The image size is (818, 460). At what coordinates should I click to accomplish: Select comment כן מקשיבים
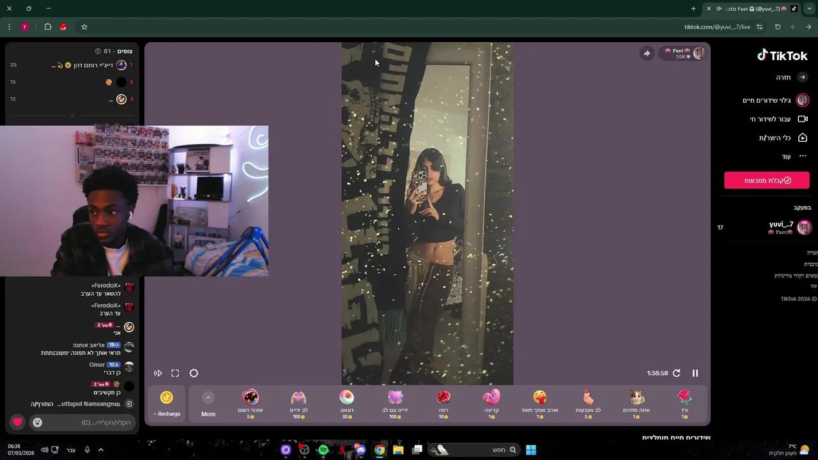pos(107,392)
